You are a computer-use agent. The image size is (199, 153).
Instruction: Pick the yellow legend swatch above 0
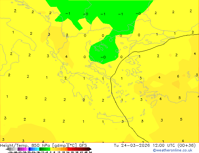pos(51,149)
